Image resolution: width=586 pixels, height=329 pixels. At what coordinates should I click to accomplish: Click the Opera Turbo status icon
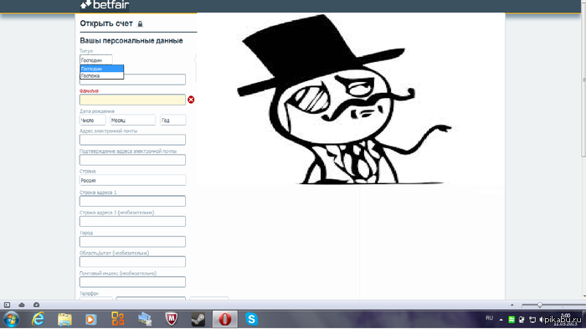pyautogui.click(x=36, y=305)
